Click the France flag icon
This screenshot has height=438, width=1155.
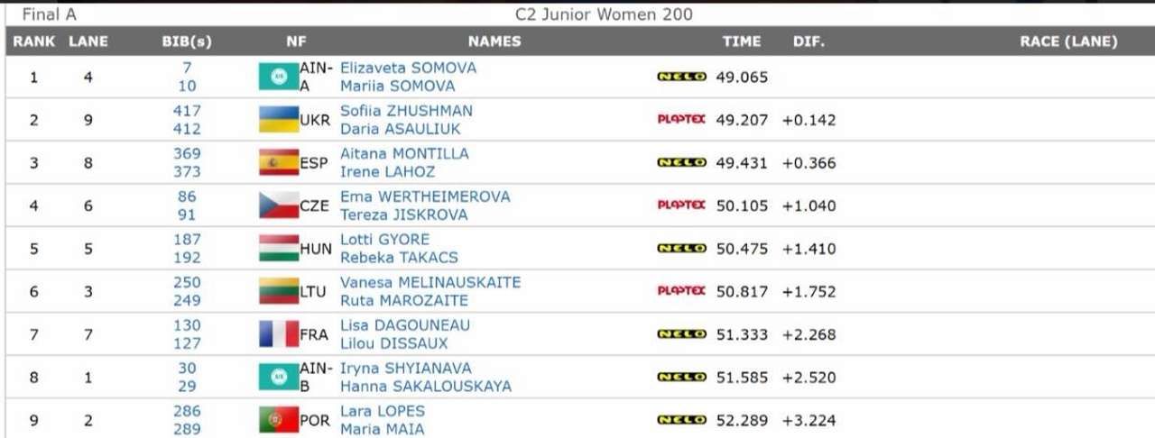click(x=279, y=334)
